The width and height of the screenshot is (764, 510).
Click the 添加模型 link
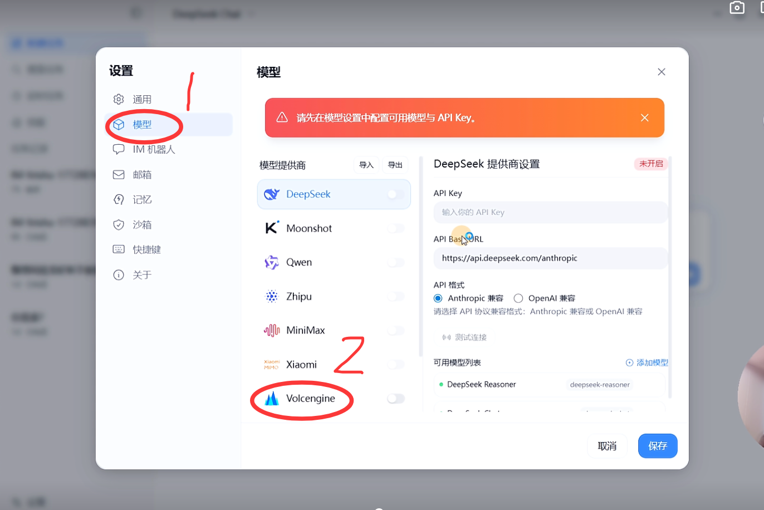tap(647, 362)
